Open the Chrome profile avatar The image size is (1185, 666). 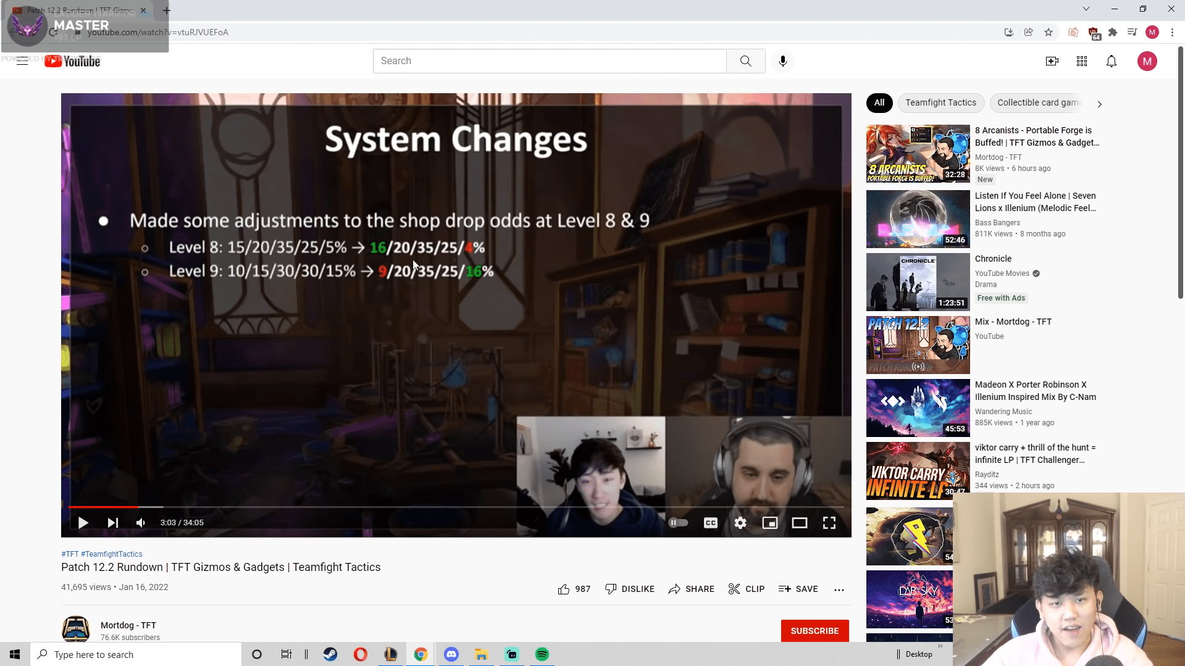coord(1152,32)
